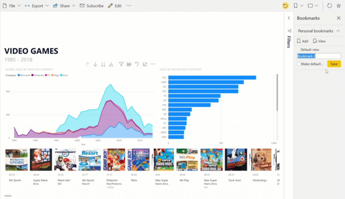This screenshot has height=199, width=345.
Task: Click the pencil-and-chart visual header icon
Action: tap(129, 64)
